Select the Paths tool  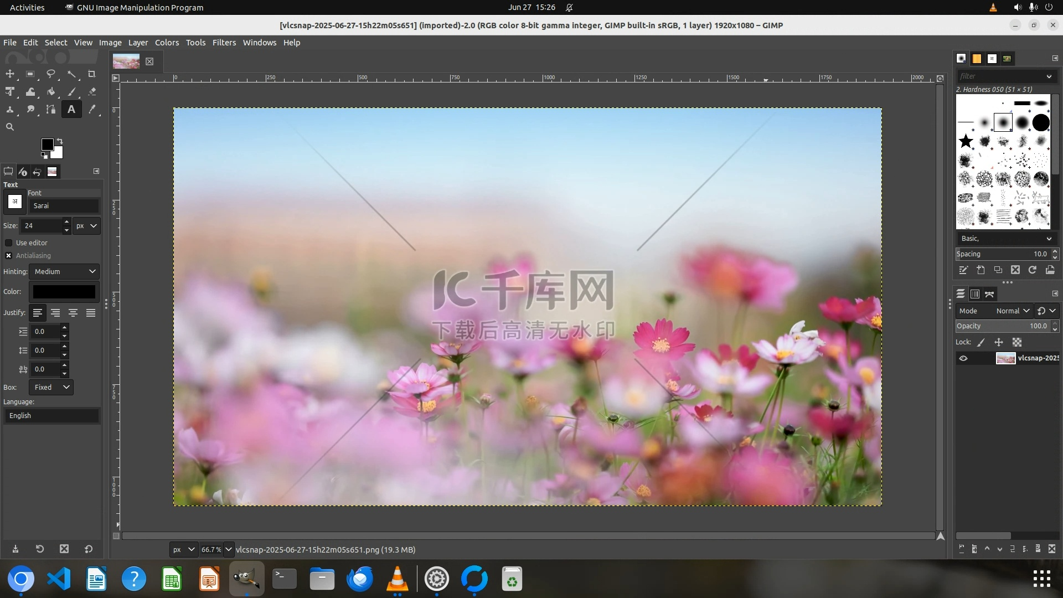pyautogui.click(x=51, y=110)
